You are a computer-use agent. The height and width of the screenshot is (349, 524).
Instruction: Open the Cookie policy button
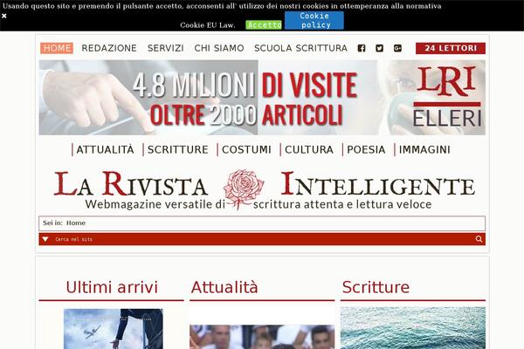[314, 20]
